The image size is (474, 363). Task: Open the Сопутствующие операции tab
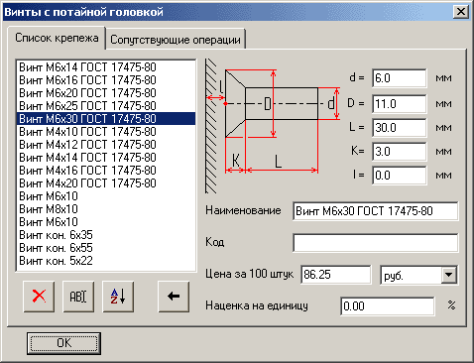[176, 40]
